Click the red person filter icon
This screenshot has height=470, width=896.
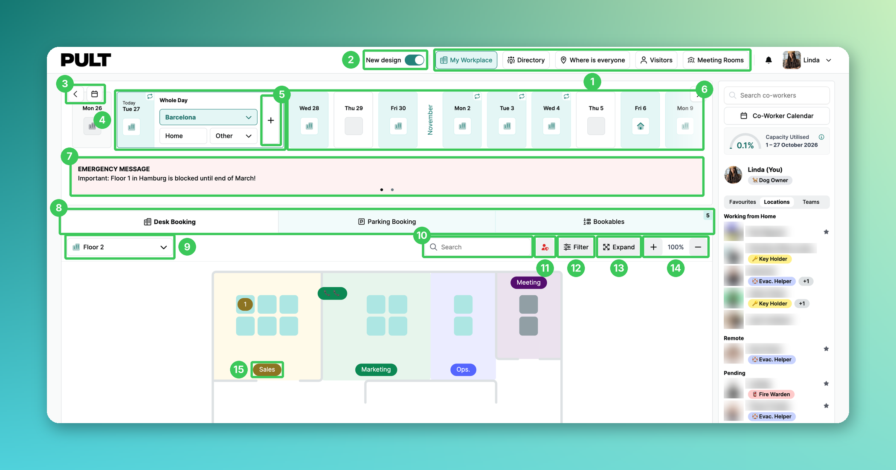[545, 247]
